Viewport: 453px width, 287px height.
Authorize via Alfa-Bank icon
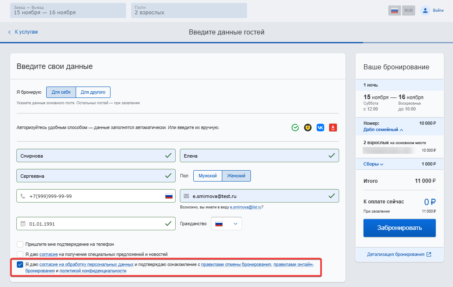333,127
